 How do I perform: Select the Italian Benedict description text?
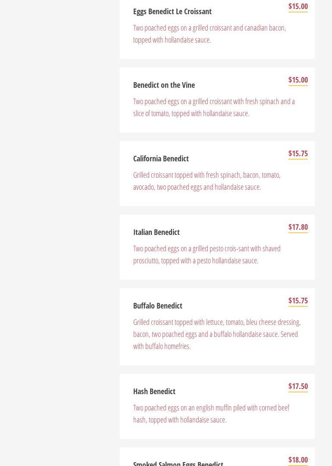(207, 254)
